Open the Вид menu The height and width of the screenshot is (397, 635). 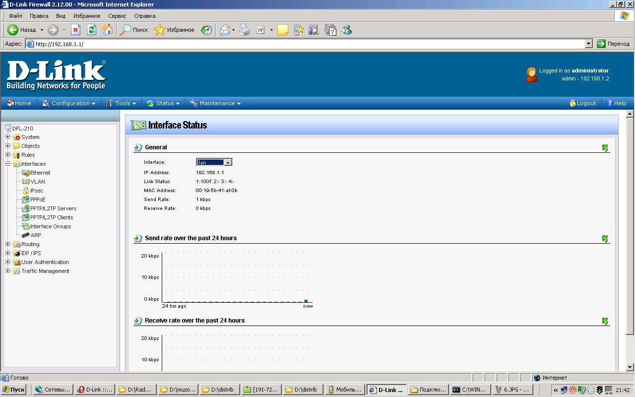61,16
